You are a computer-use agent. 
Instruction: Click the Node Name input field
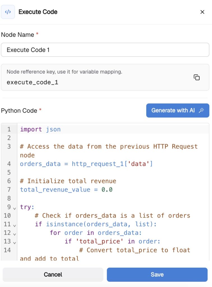pyautogui.click(x=105, y=50)
